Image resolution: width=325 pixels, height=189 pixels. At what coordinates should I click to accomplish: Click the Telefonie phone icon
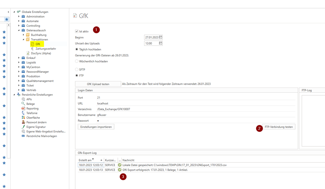pyautogui.click(x=23, y=113)
